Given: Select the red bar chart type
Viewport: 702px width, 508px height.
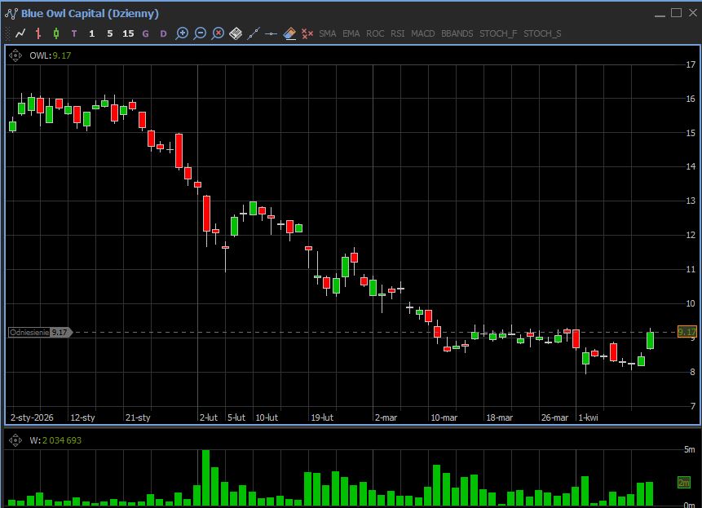Looking at the screenshot, I should pyautogui.click(x=38, y=33).
